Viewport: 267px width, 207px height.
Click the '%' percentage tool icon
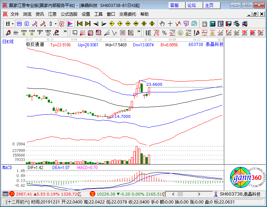tap(164, 33)
